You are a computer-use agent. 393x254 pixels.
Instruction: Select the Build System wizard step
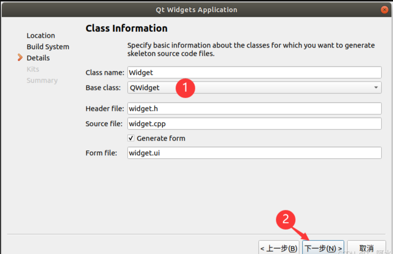[48, 47]
